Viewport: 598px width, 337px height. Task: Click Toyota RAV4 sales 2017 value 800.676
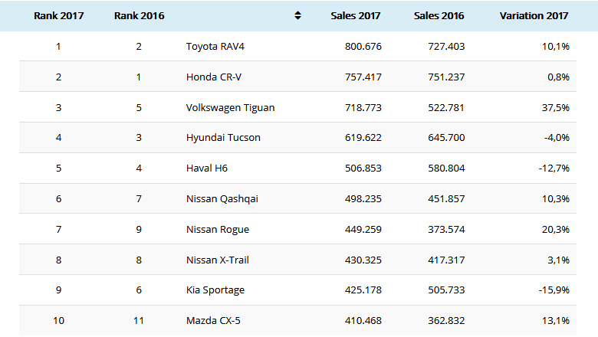click(363, 47)
